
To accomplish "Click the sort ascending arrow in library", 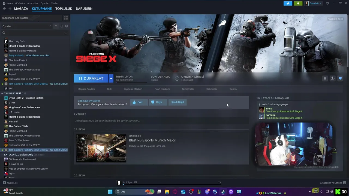I will pos(56,26).
